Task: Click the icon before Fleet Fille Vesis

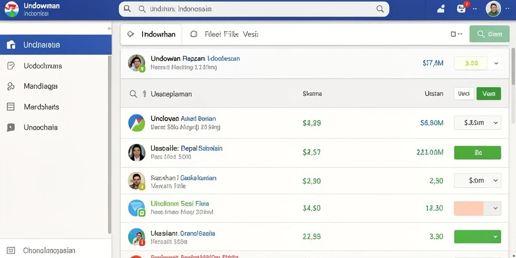Action: pos(194,34)
